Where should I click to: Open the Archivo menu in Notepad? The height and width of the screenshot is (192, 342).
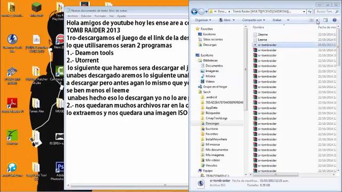pos(73,16)
